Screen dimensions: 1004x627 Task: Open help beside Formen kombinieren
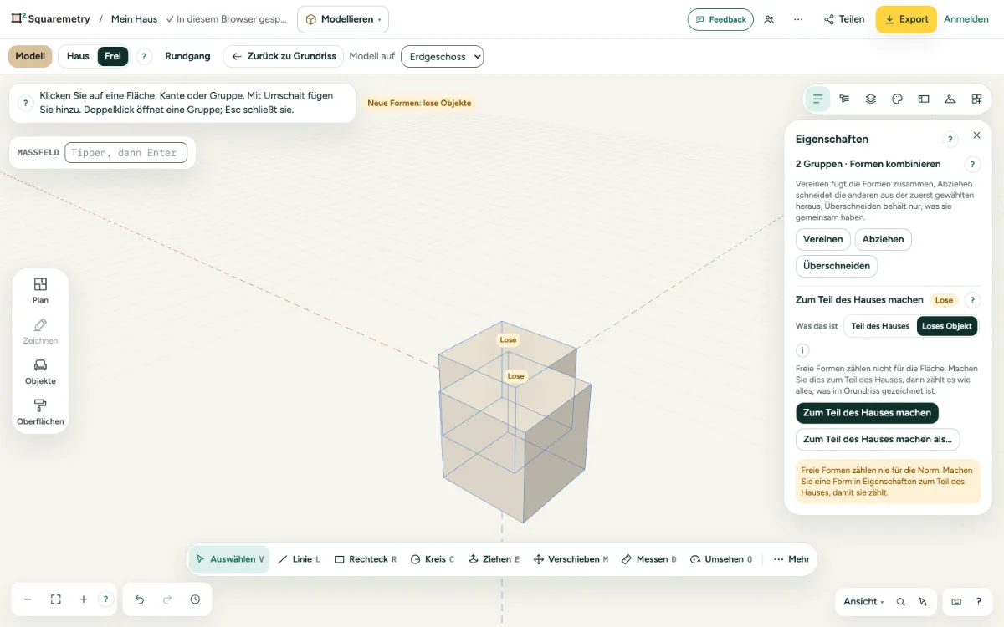(x=972, y=165)
